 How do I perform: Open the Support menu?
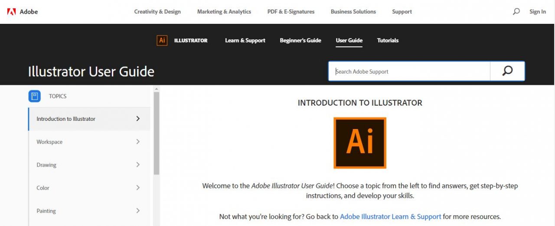point(402,12)
